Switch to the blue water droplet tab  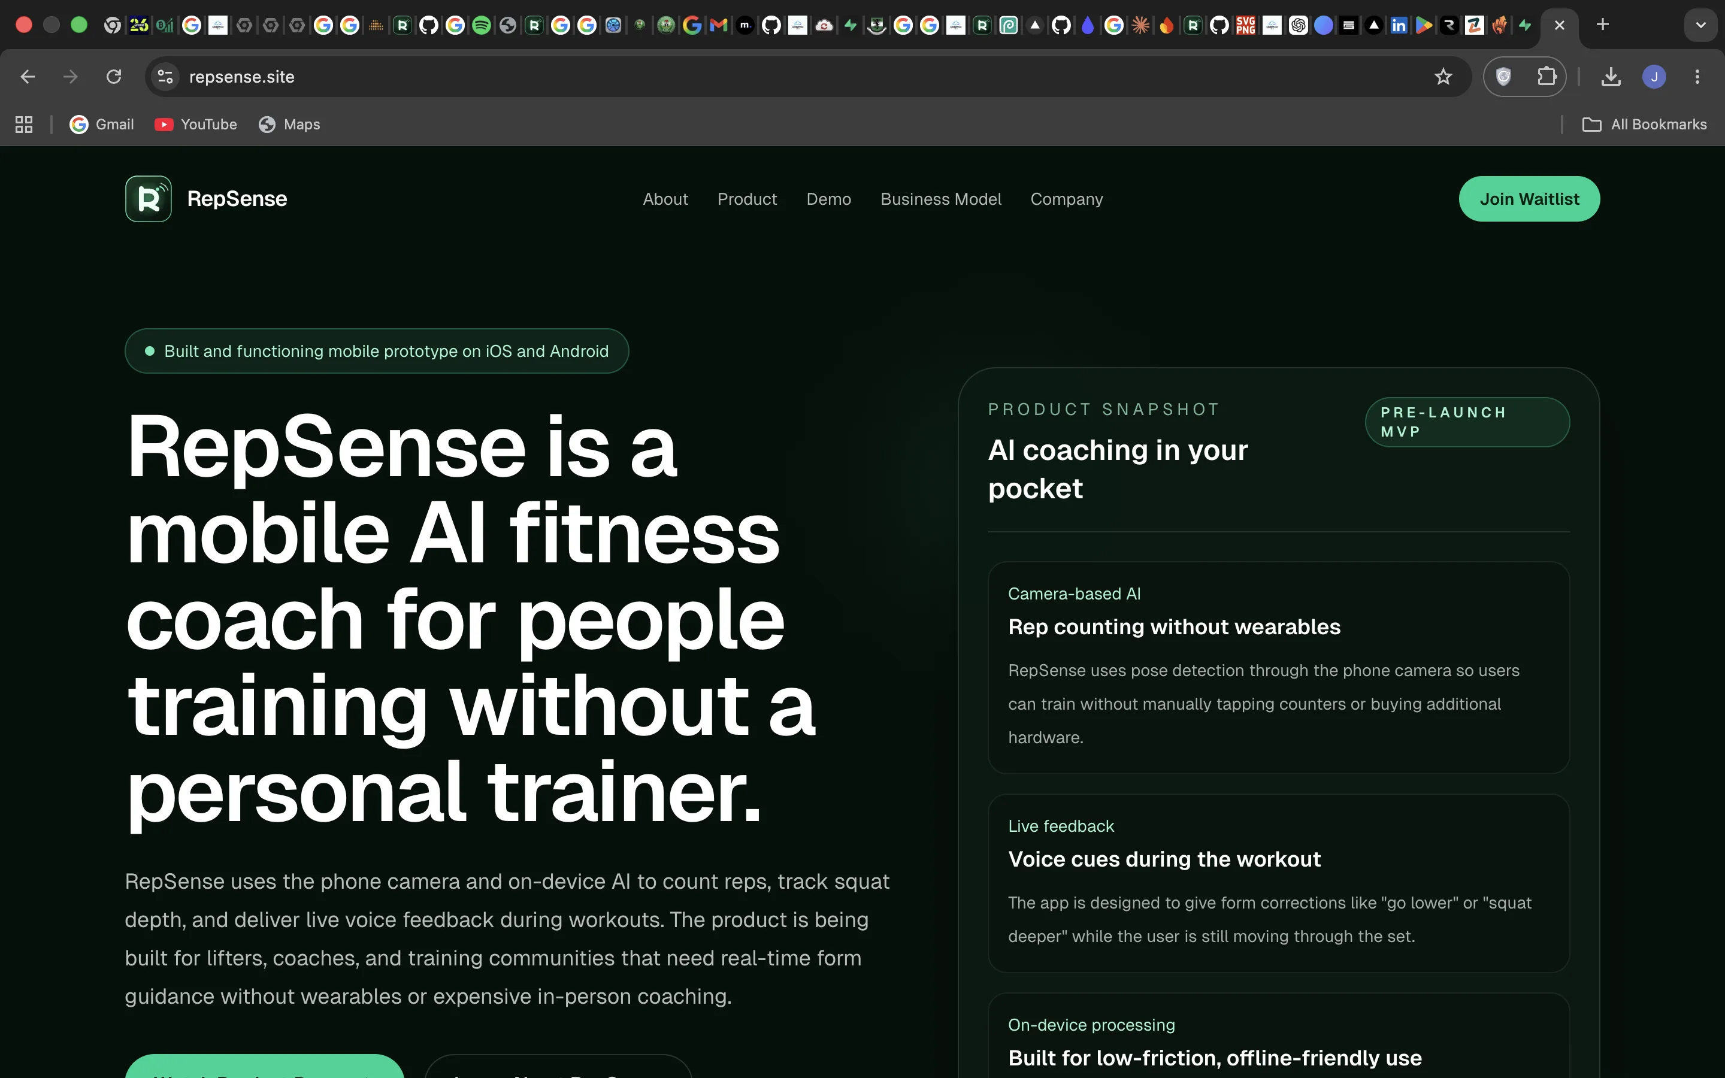tap(1087, 26)
